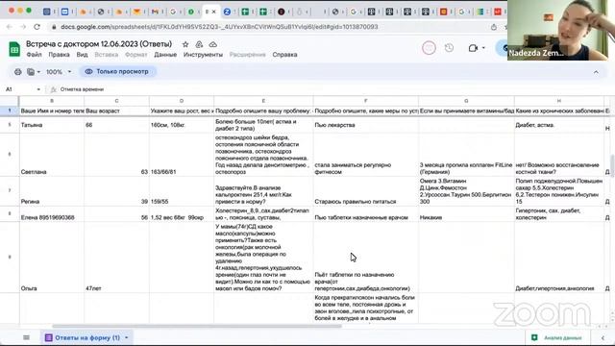Open the Google Sheets home icon

coord(14,49)
